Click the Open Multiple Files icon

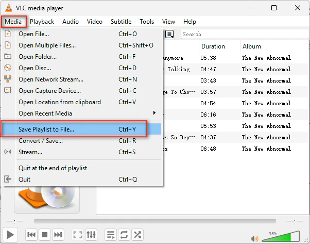tap(8, 45)
